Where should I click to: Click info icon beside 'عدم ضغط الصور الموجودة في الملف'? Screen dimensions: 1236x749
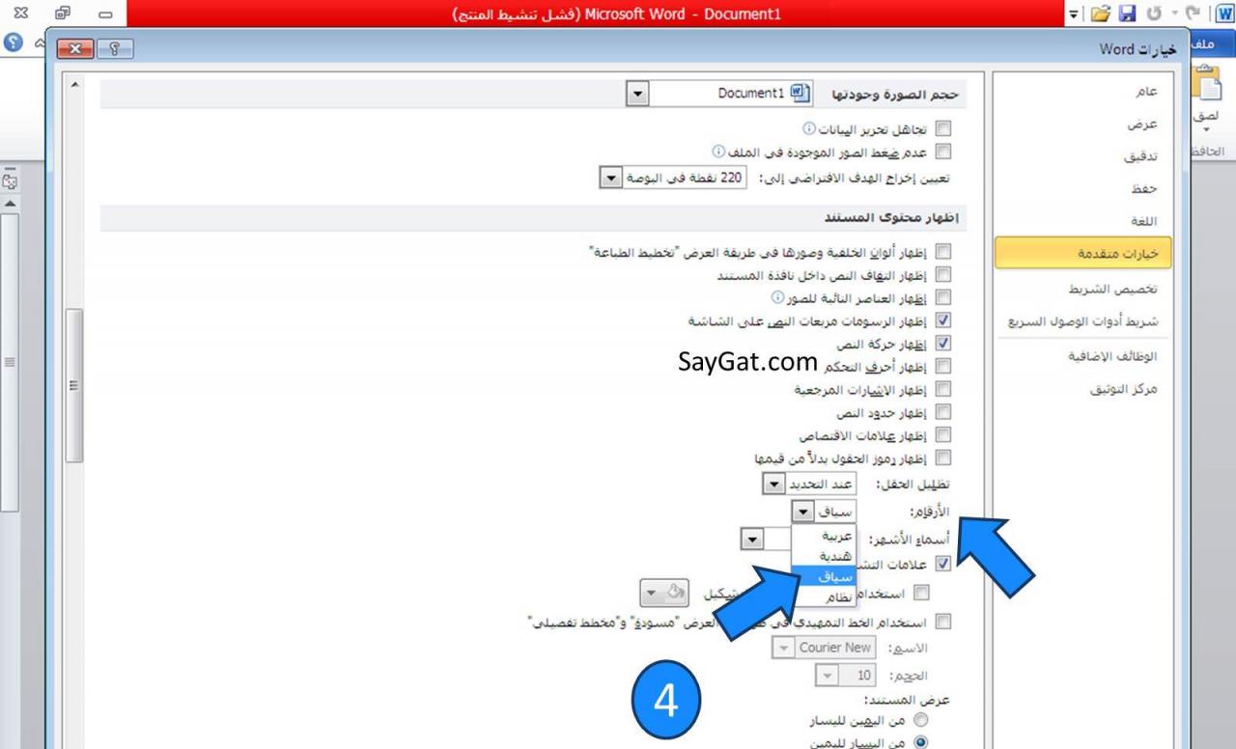(717, 151)
